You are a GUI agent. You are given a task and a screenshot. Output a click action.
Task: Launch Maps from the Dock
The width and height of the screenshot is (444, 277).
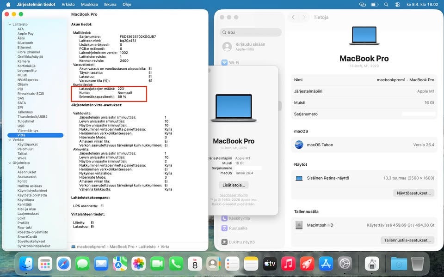point(120,264)
